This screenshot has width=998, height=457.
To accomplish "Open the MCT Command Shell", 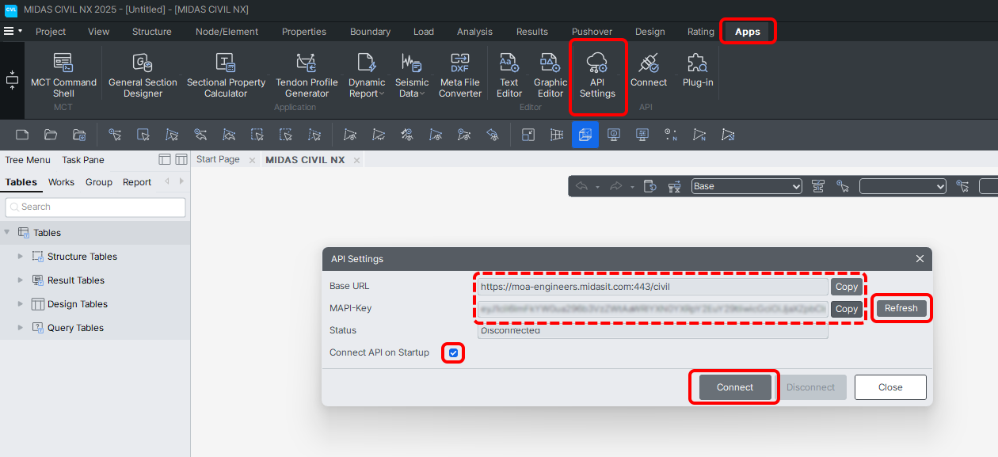I will [x=63, y=74].
